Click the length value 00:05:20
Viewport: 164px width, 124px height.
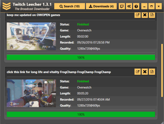[x=83, y=93]
